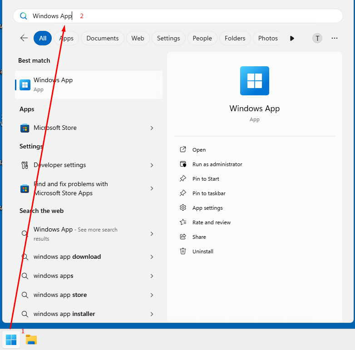355x350 pixels.
Task: Open Developer settings result
Action: [88, 165]
